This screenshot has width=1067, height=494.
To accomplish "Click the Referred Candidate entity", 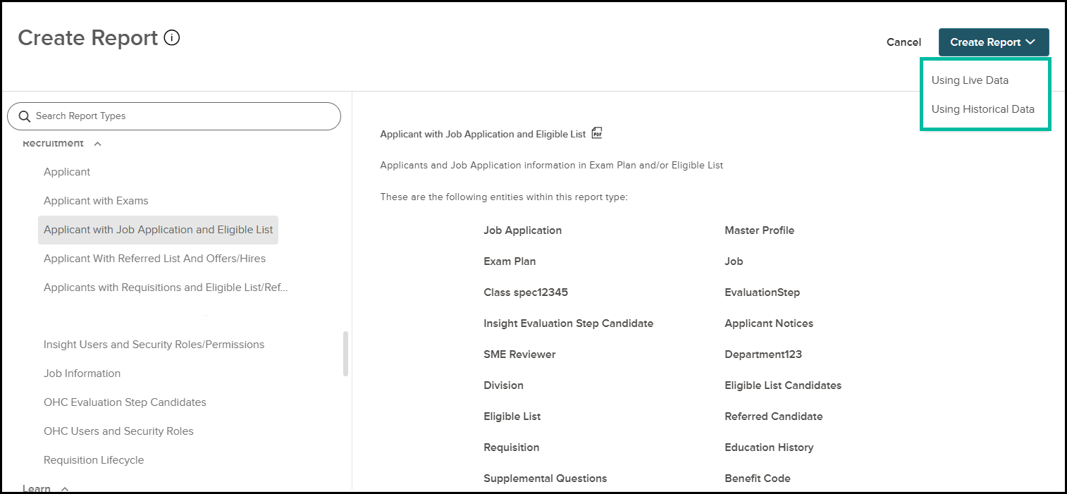I will click(773, 416).
